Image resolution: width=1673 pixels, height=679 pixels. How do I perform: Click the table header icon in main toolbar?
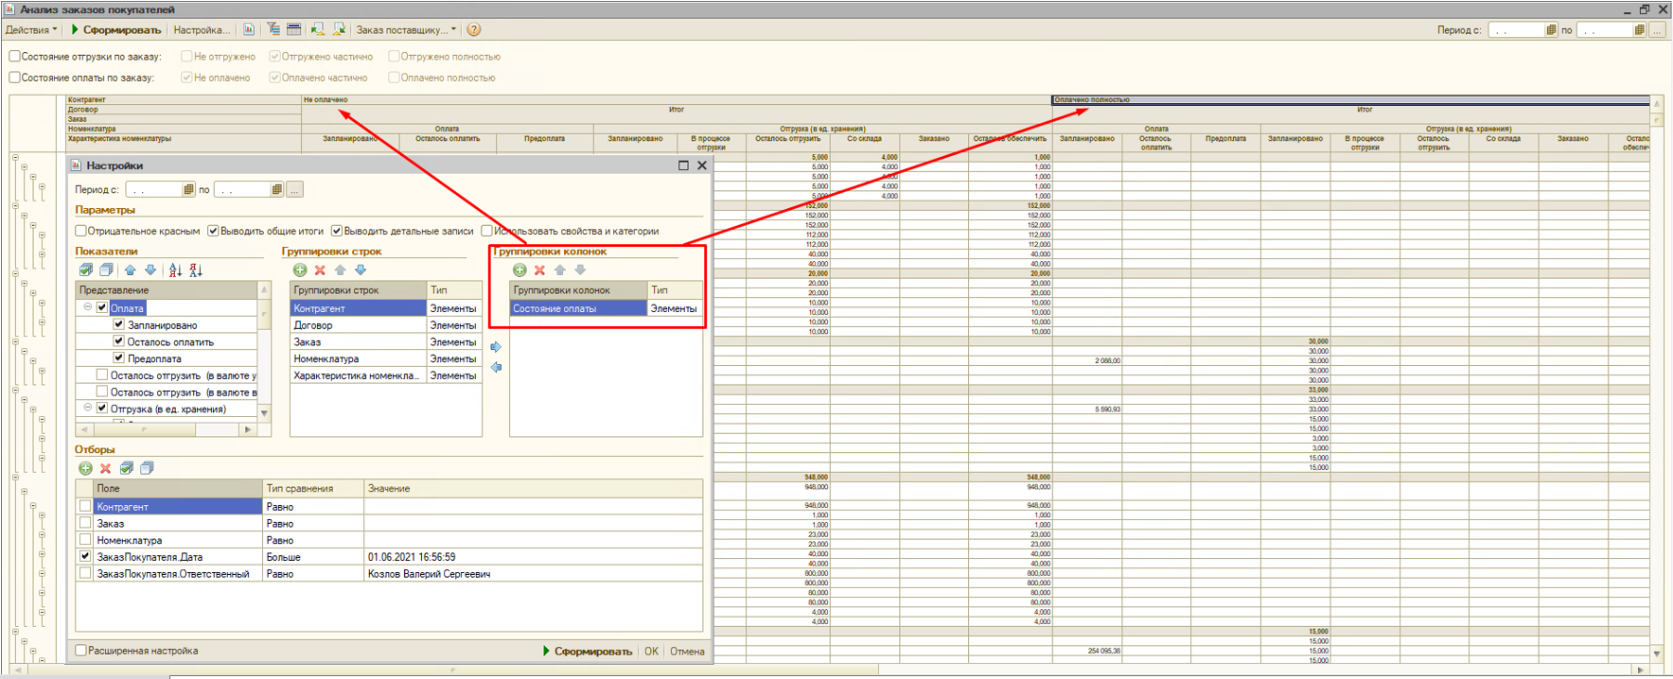(294, 30)
